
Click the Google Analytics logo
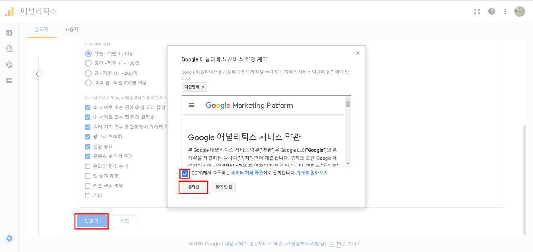coord(10,11)
